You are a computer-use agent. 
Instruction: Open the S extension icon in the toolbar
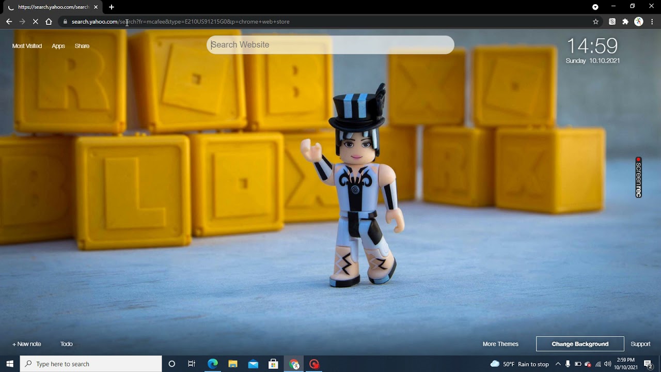[x=612, y=22]
